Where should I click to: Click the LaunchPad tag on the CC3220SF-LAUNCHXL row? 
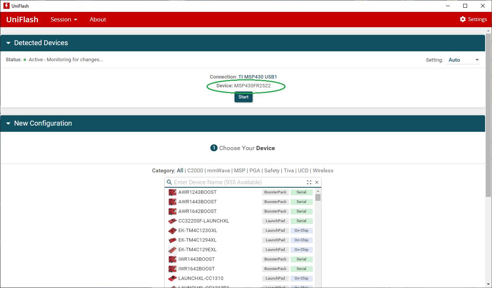(x=275, y=221)
